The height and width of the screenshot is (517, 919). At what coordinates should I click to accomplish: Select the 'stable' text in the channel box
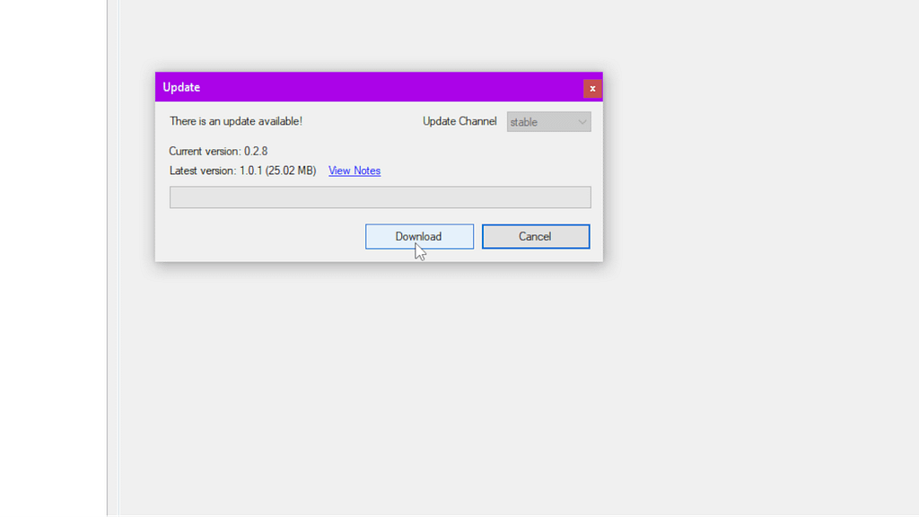pyautogui.click(x=524, y=122)
